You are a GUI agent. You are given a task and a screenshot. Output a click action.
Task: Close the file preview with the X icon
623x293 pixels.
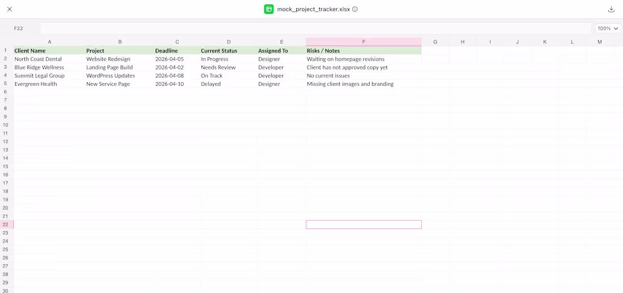(x=10, y=9)
